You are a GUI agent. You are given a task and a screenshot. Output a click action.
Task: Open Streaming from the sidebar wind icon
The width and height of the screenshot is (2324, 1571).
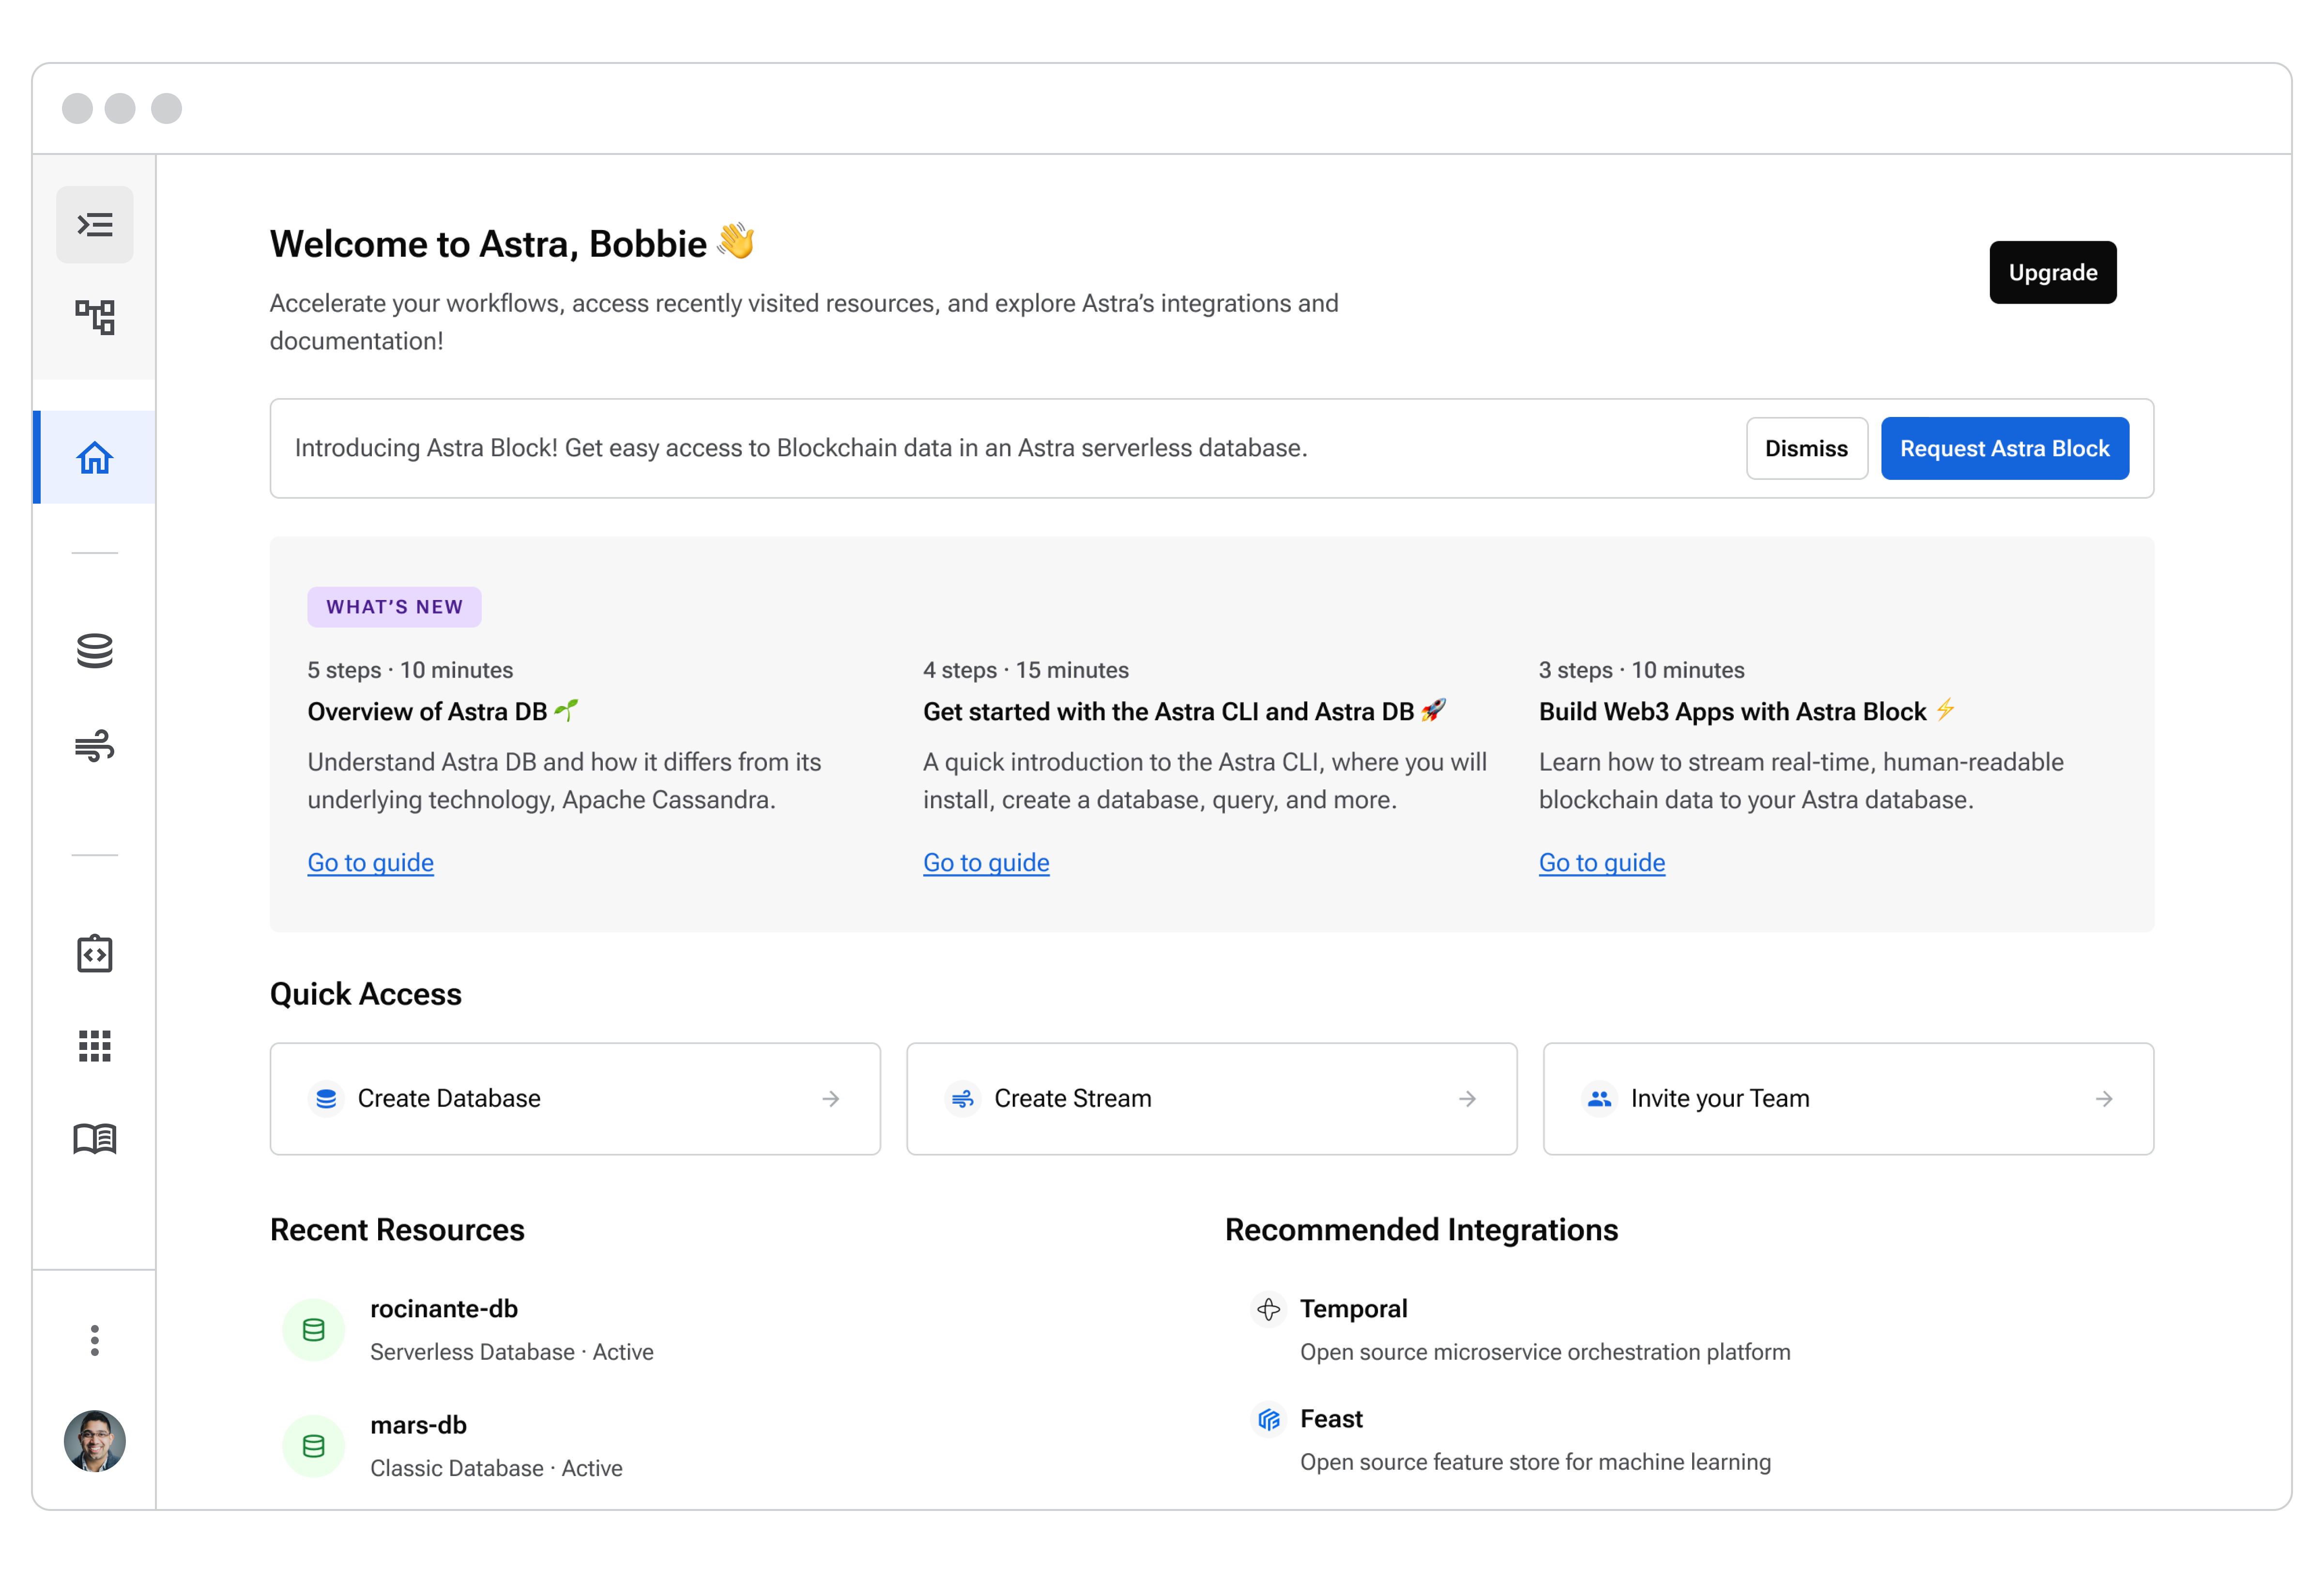point(94,745)
